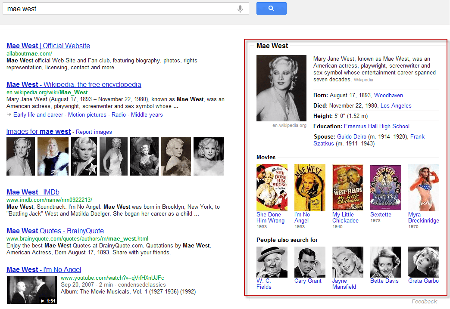Image resolution: width=450 pixels, height=309 pixels.
Task: Click the Cary Grant photo
Action: click(309, 262)
